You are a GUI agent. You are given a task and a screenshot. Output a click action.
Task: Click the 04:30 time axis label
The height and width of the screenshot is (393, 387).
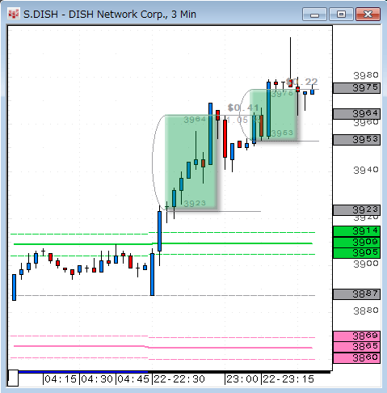point(97,379)
